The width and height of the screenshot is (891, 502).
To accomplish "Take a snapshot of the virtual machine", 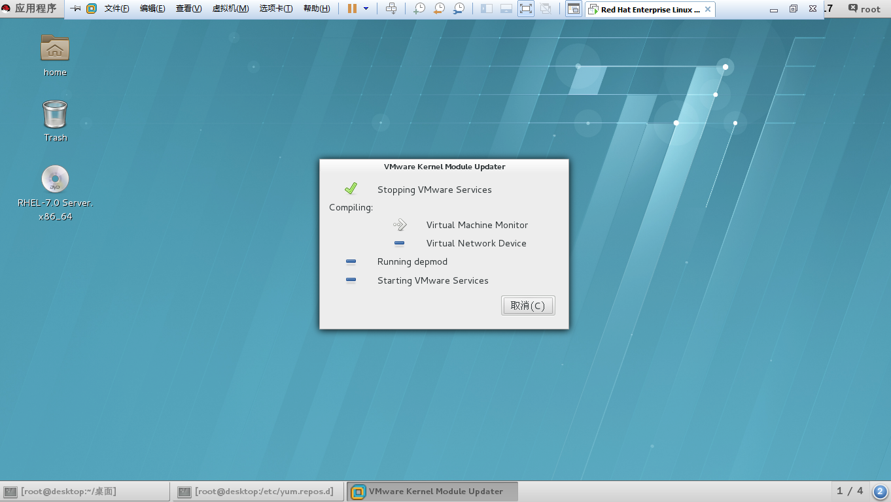I will click(x=419, y=8).
